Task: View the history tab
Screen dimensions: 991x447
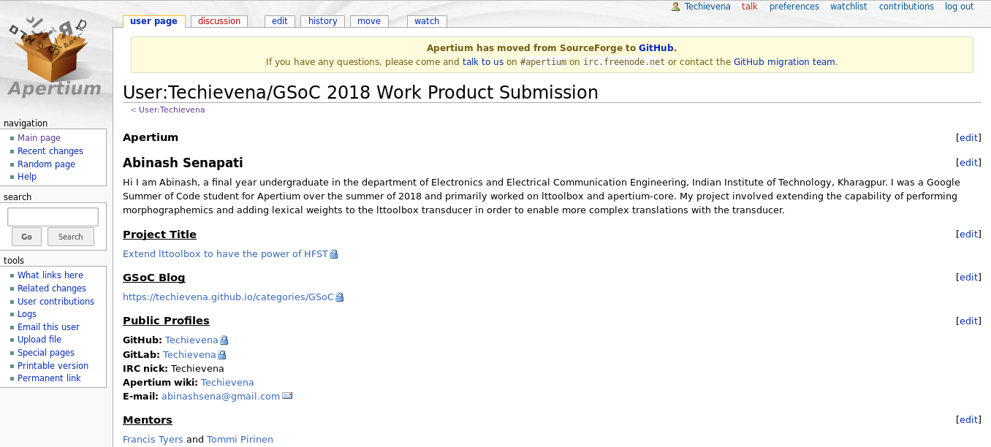Action: (x=322, y=21)
